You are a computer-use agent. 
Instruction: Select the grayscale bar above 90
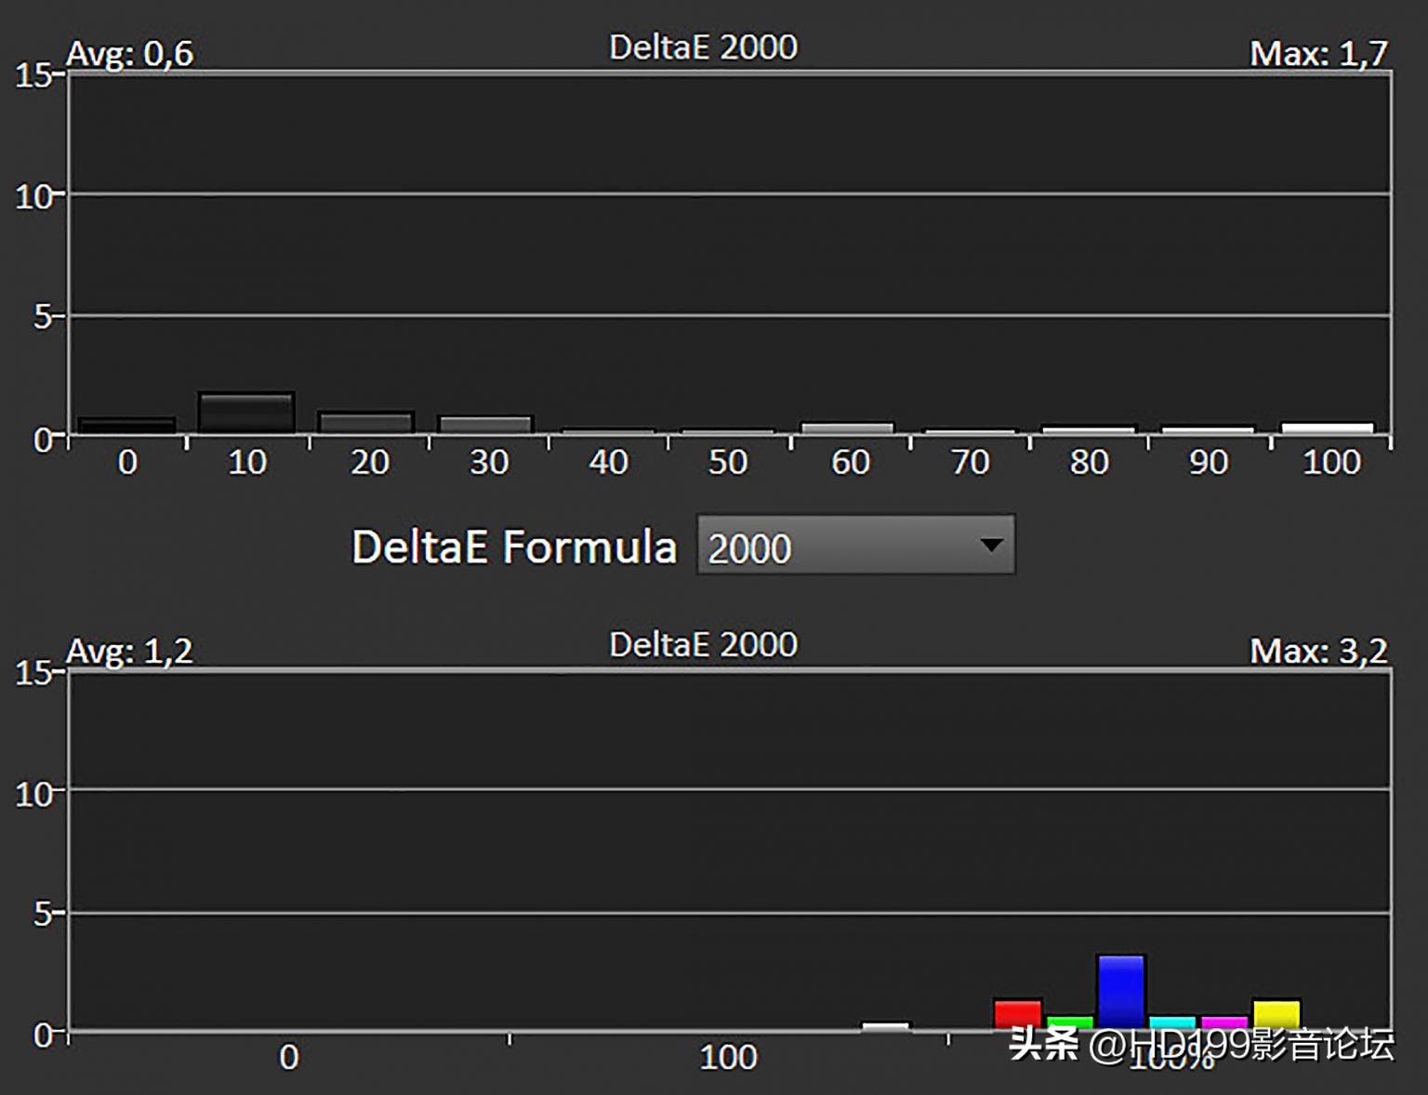pyautogui.click(x=1208, y=429)
